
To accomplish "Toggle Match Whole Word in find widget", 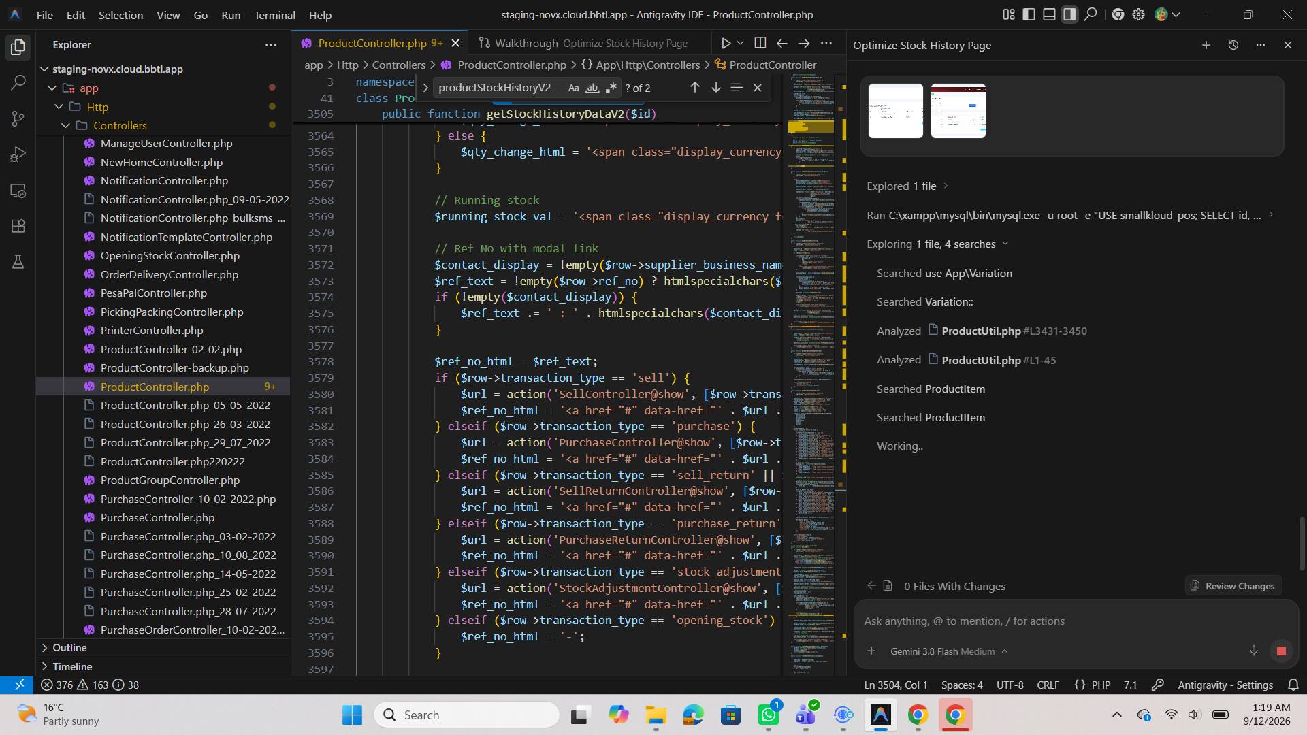I will click(592, 88).
